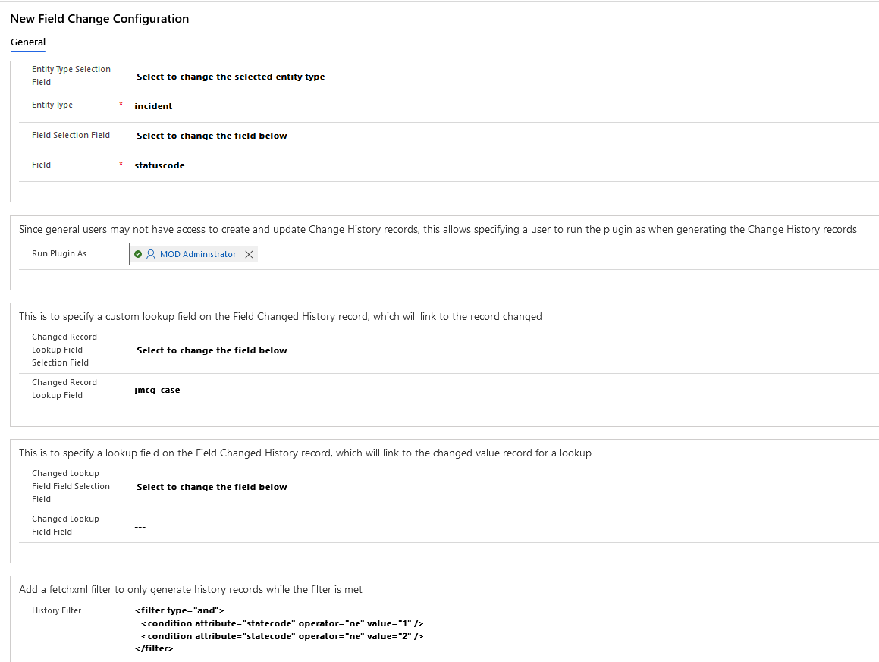Image resolution: width=879 pixels, height=662 pixels.
Task: Click the green check status icon
Action: pos(138,255)
